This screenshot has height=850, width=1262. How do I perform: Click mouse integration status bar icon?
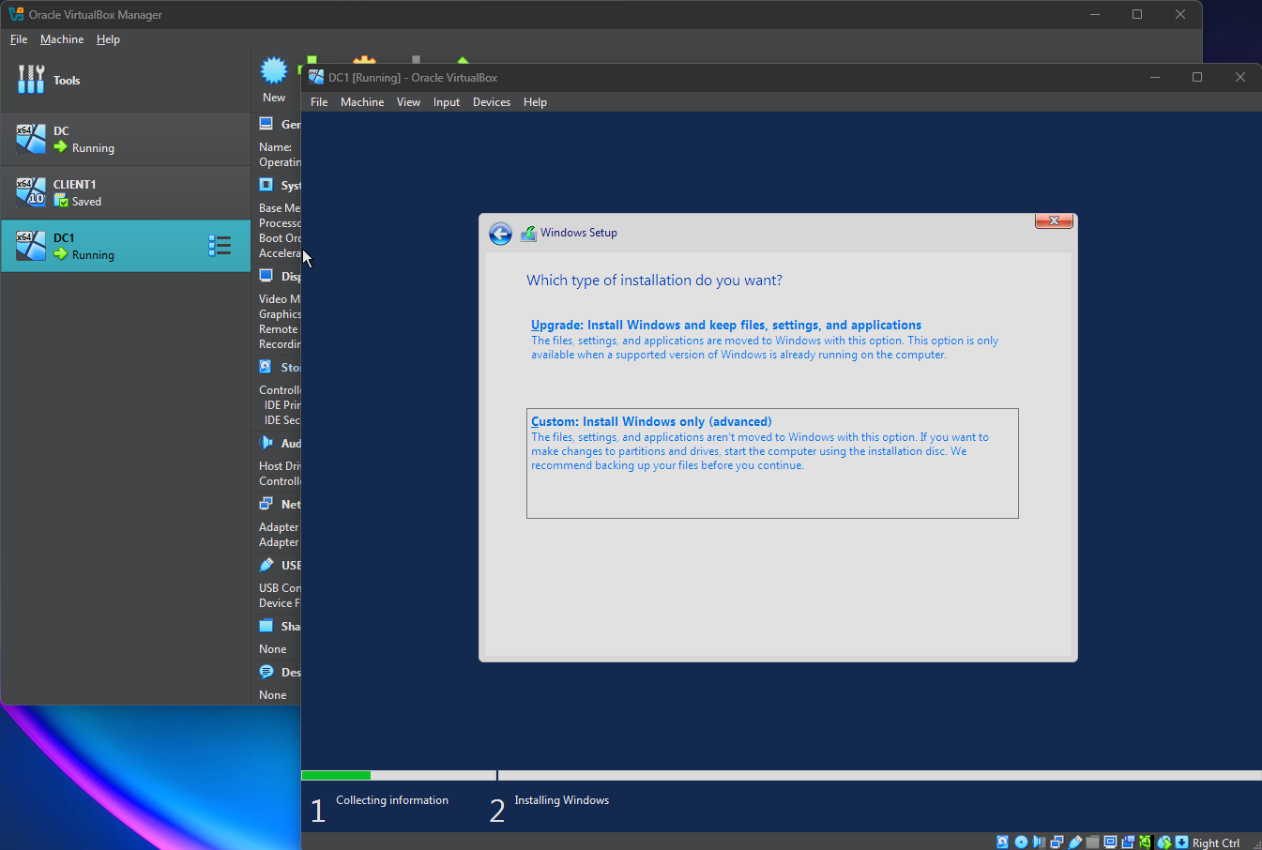pyautogui.click(x=1164, y=842)
